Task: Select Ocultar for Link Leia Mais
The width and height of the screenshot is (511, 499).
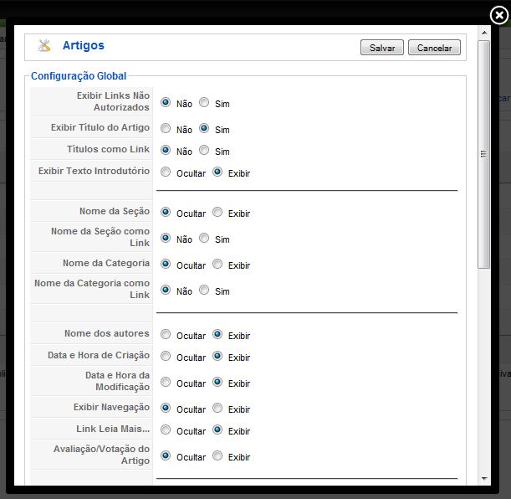Action: [166, 430]
